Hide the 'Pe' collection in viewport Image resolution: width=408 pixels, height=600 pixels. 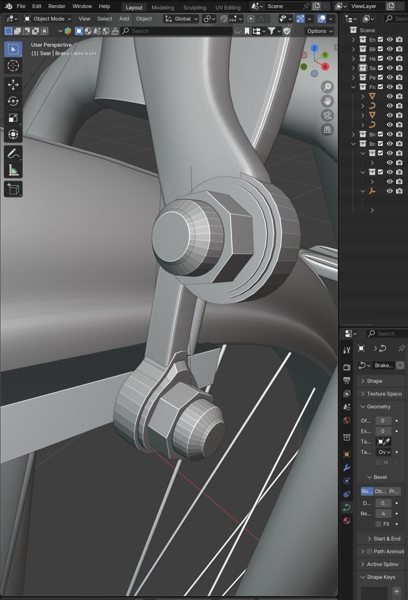[390, 77]
